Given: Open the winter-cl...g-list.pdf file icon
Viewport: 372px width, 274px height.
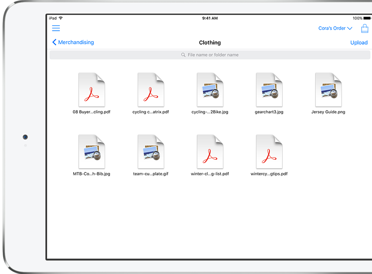Looking at the screenshot, I should pyautogui.click(x=210, y=152).
